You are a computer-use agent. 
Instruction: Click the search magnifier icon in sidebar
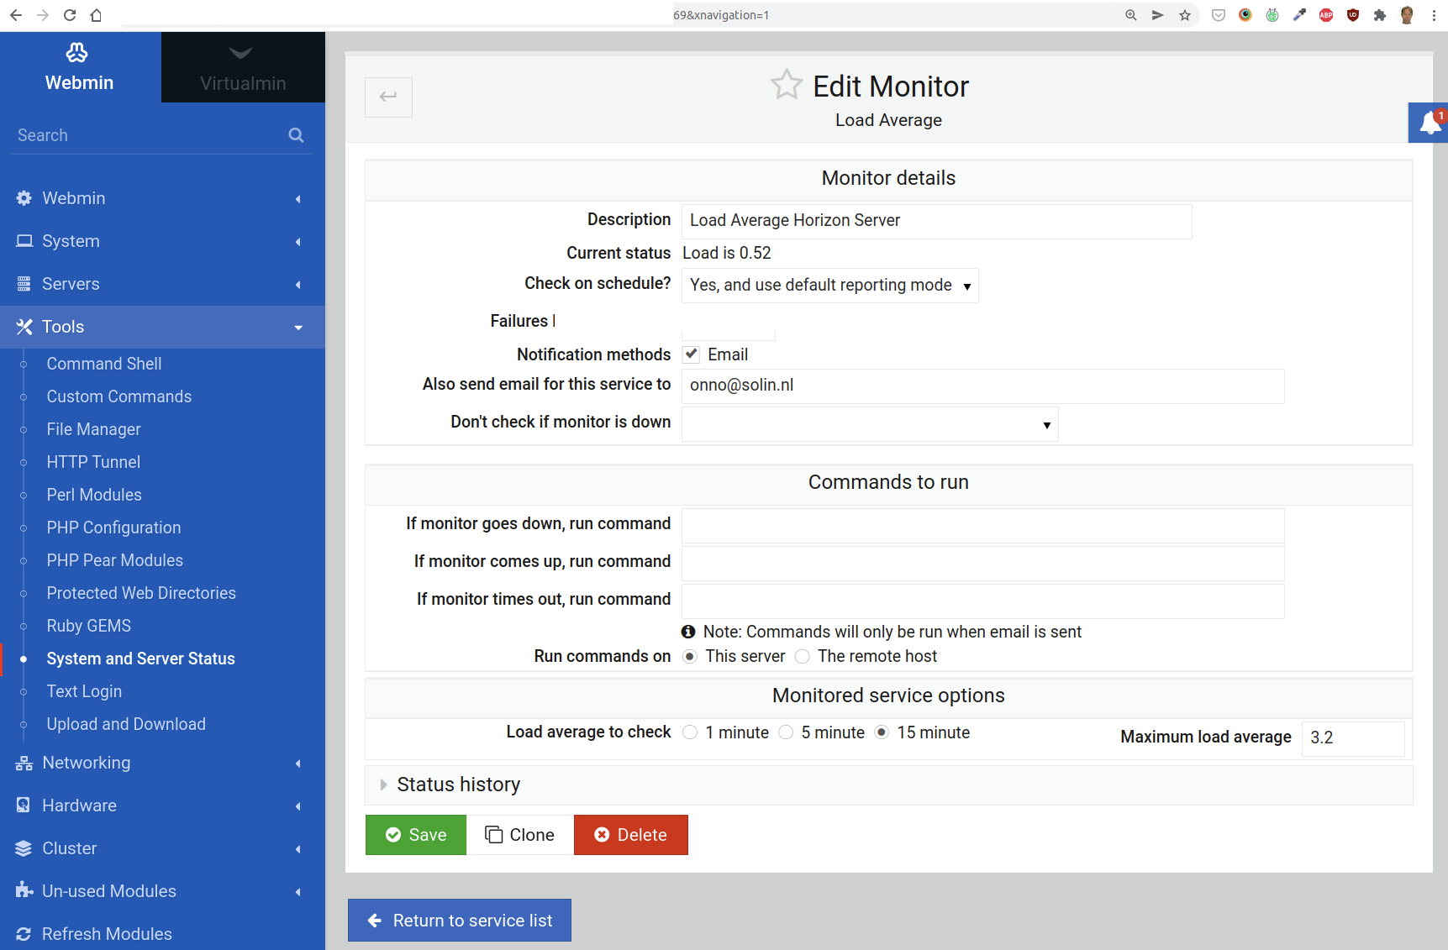click(296, 135)
